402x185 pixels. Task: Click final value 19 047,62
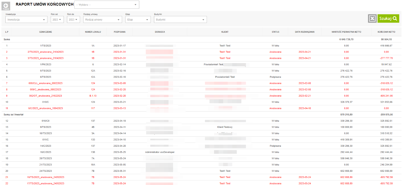386,64
